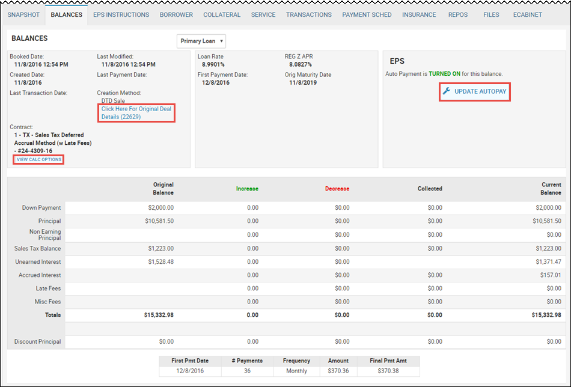Click Accrued Interest current balance $157.01
Screen dimensions: 571x387
point(551,275)
